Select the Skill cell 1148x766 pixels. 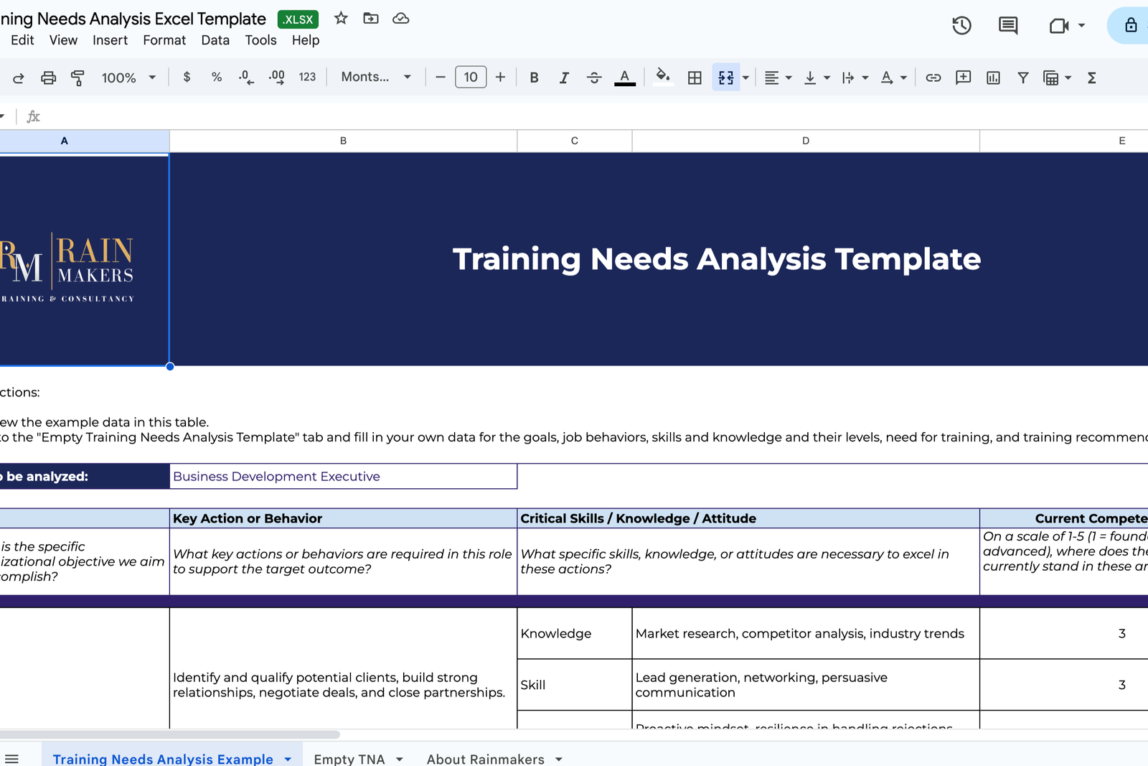(574, 685)
